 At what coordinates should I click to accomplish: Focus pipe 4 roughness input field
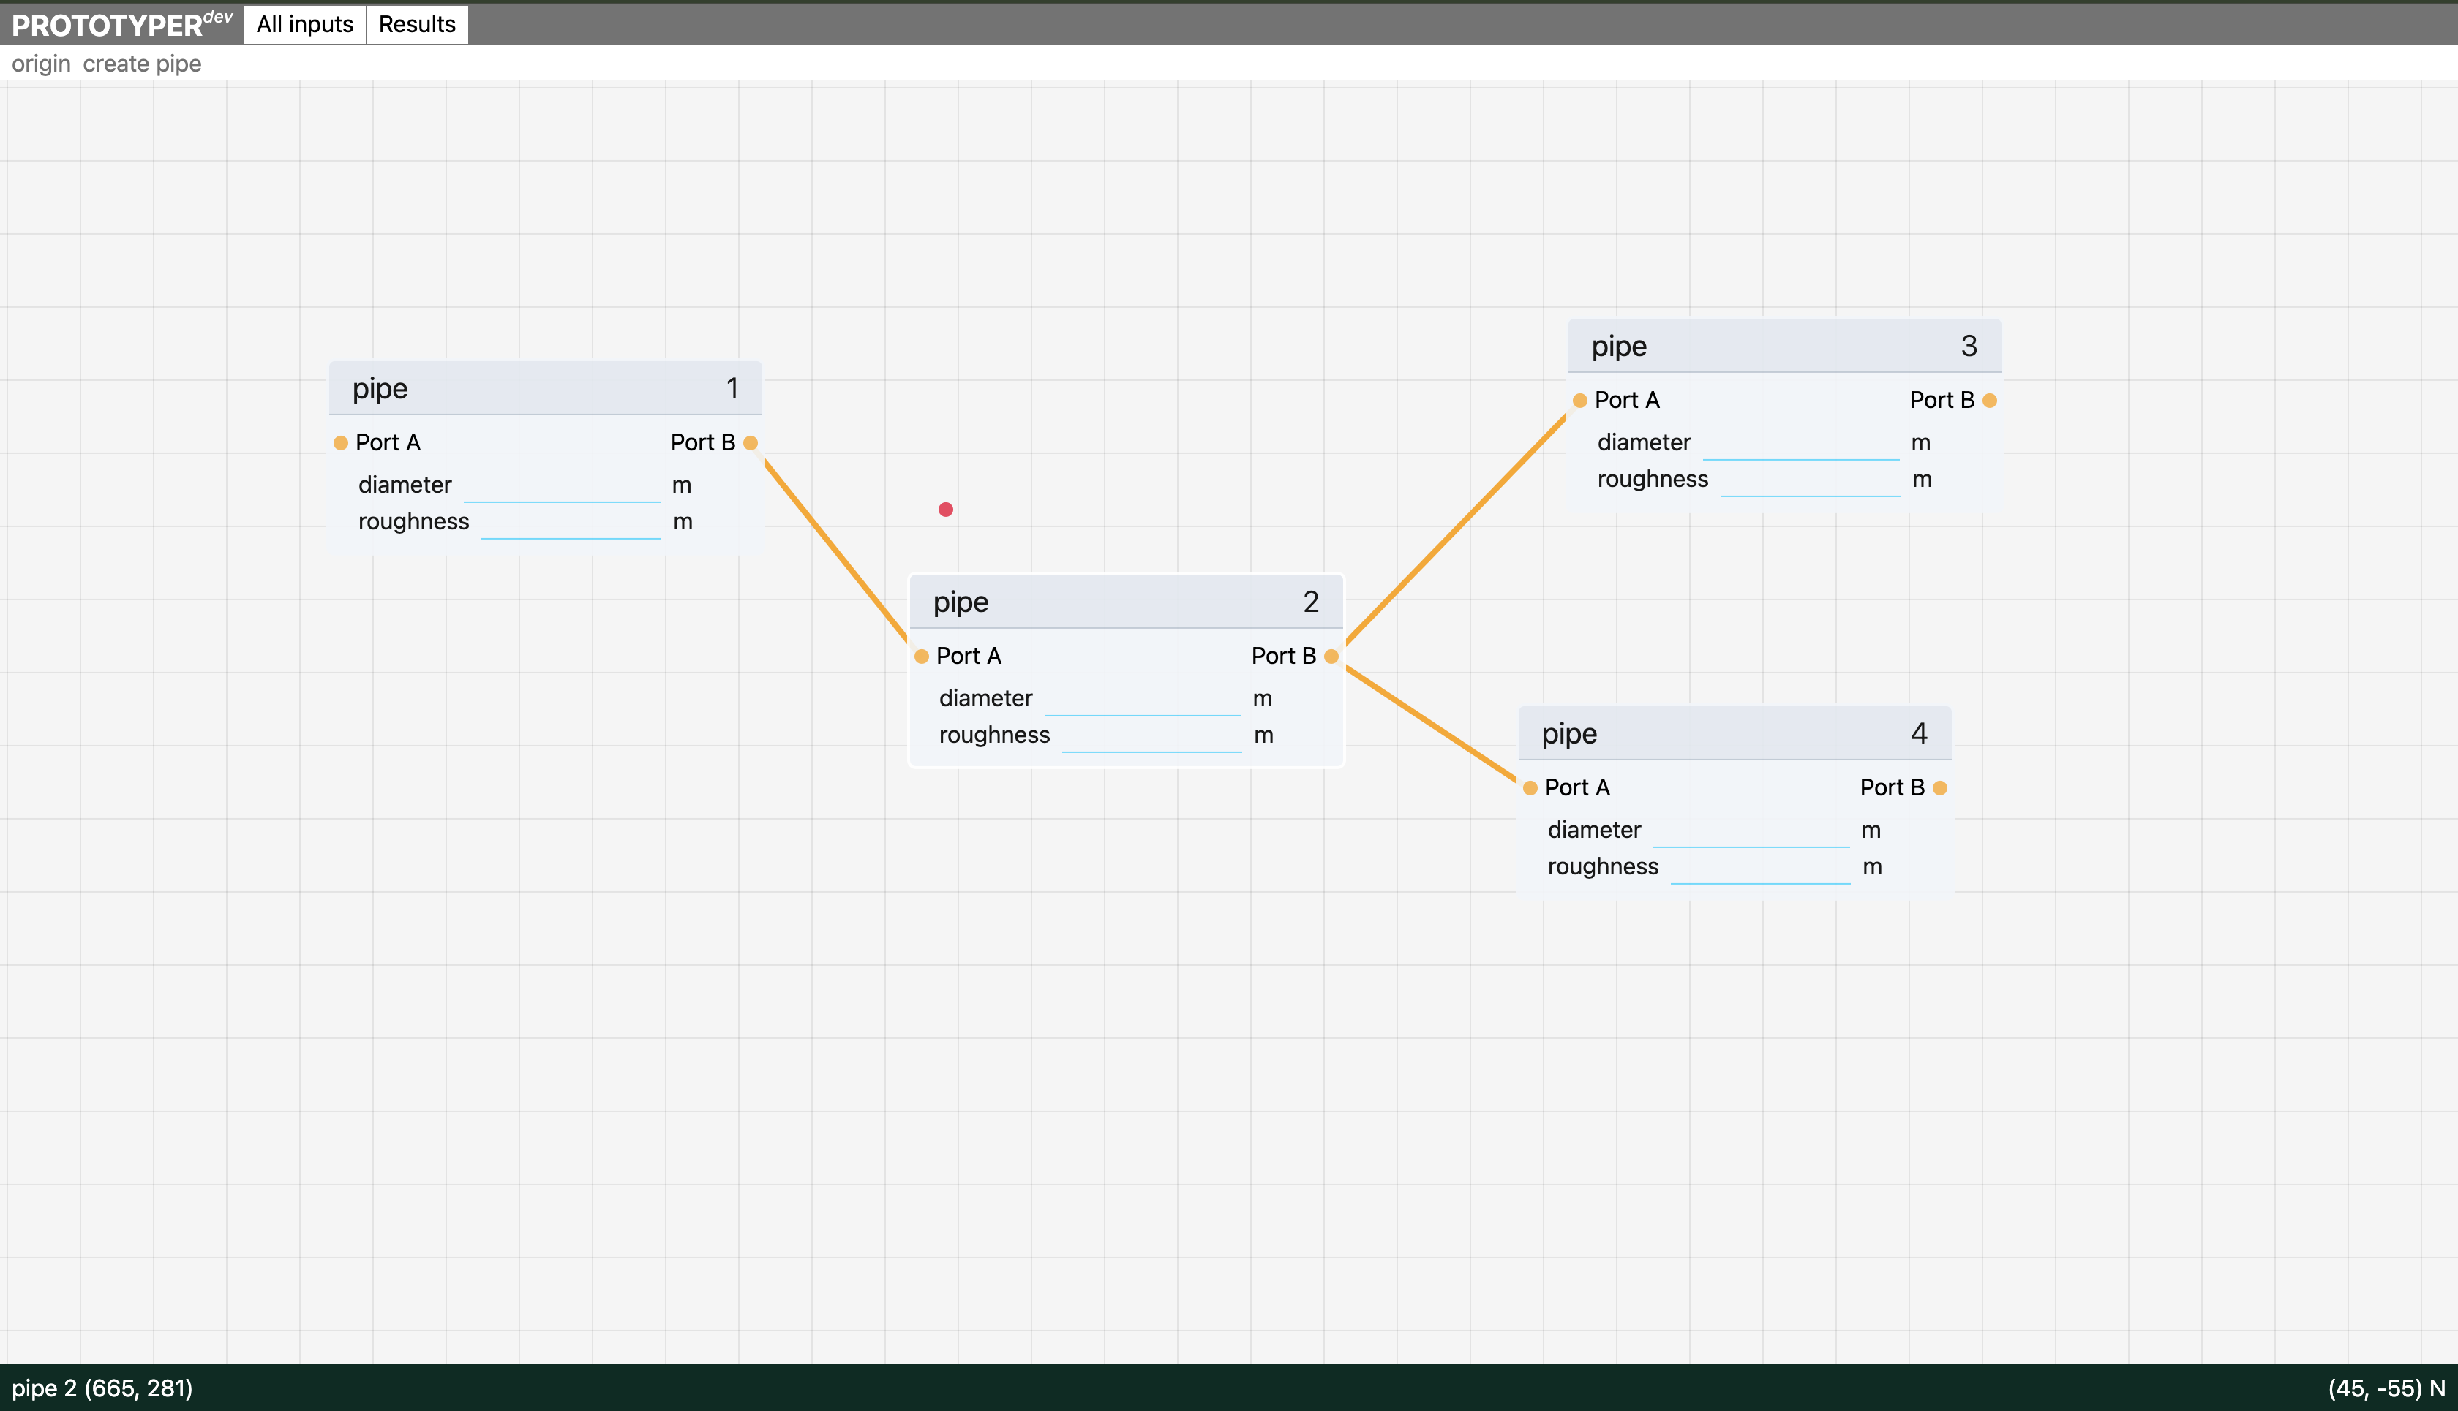(1760, 869)
